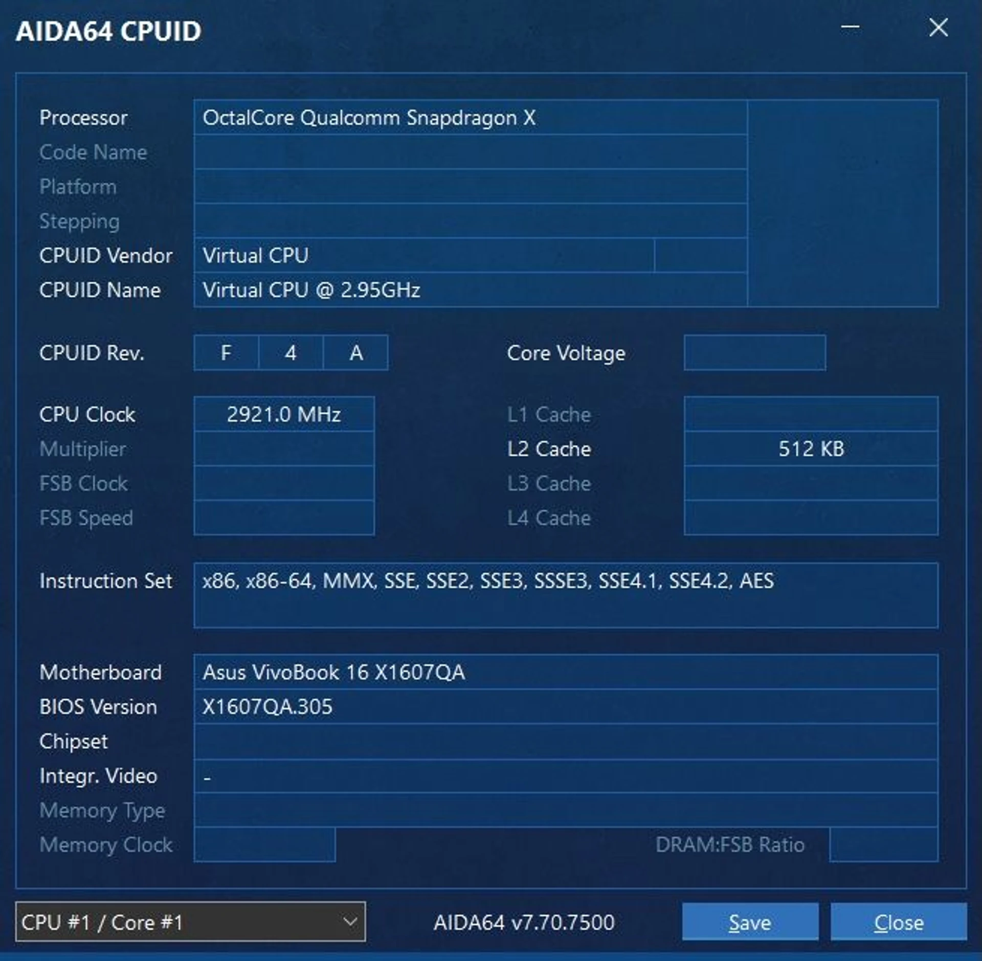Click the Chipset label
982x961 pixels.
click(x=74, y=741)
